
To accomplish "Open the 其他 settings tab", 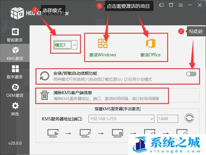I will 15,109.
